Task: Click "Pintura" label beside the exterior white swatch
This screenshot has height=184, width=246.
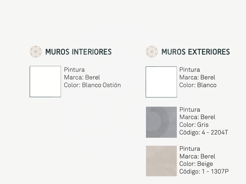Action: [x=189, y=70]
